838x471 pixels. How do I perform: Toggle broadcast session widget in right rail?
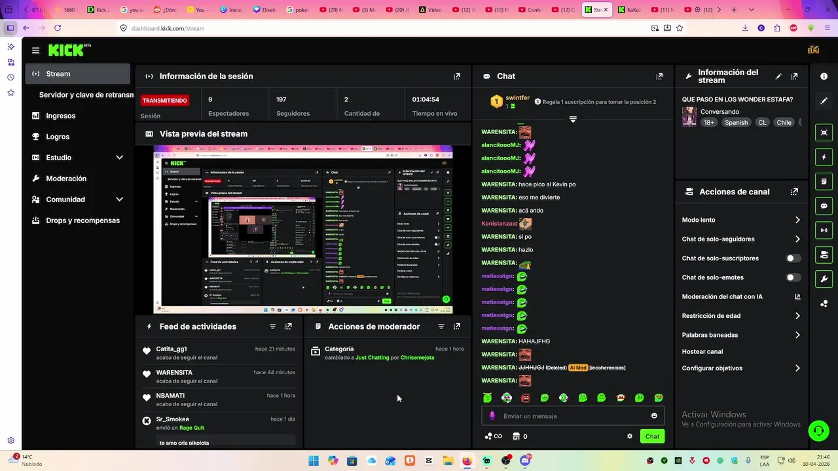point(824,230)
